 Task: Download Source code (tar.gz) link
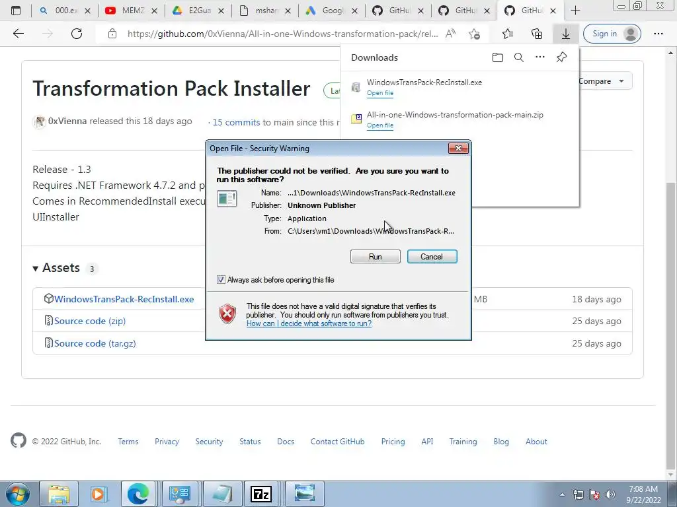pyautogui.click(x=95, y=343)
